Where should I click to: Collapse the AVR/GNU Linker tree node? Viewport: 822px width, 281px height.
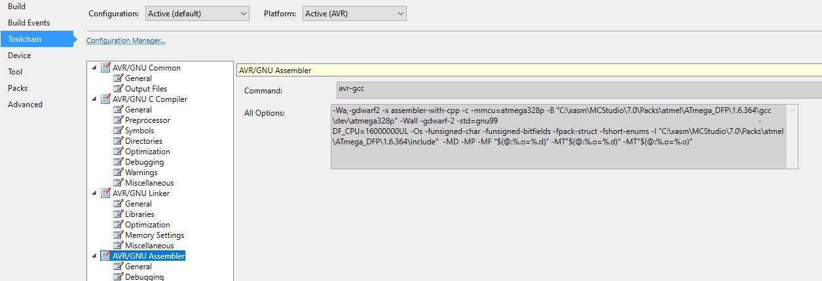coord(94,193)
